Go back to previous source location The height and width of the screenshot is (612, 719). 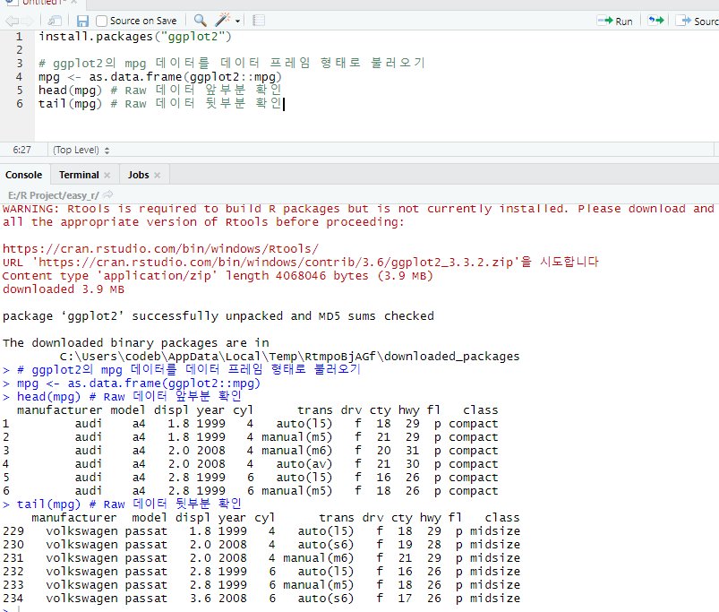click(x=12, y=21)
